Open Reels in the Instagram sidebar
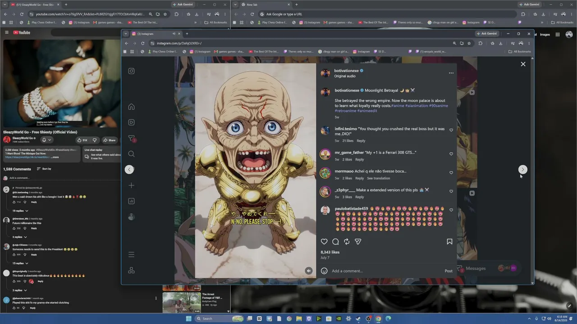Screen dimensions: 577x324 click(x=131, y=122)
